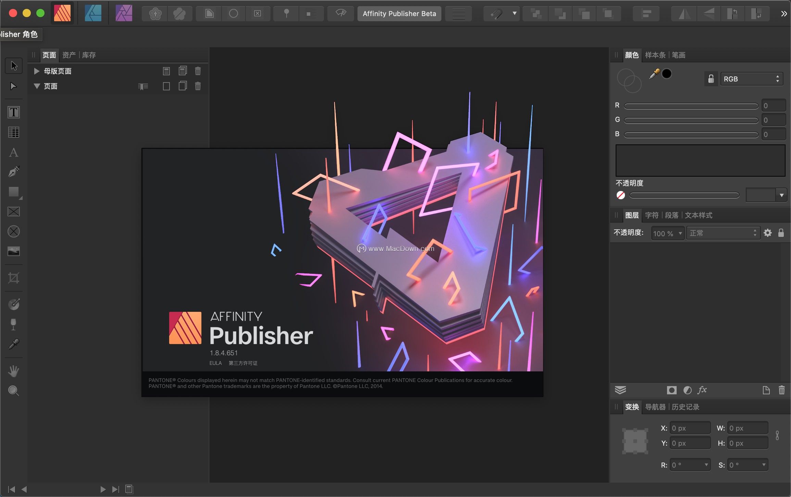Go to next page arrow
Image resolution: width=791 pixels, height=497 pixels.
click(103, 489)
